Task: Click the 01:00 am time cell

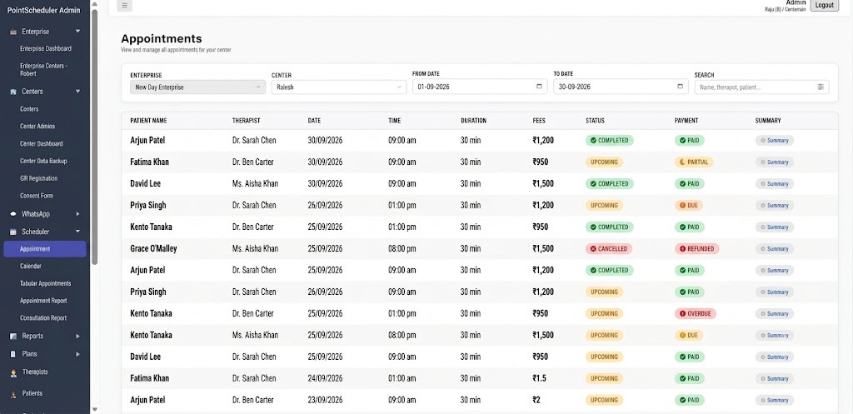Action: click(402, 379)
